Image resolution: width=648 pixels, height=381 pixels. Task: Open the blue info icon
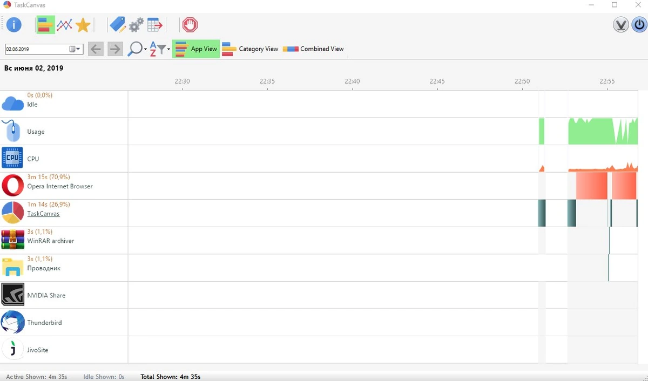(x=13, y=25)
